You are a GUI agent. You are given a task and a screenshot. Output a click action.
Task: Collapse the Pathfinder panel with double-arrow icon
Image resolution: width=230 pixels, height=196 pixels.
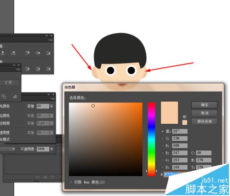(14, 65)
